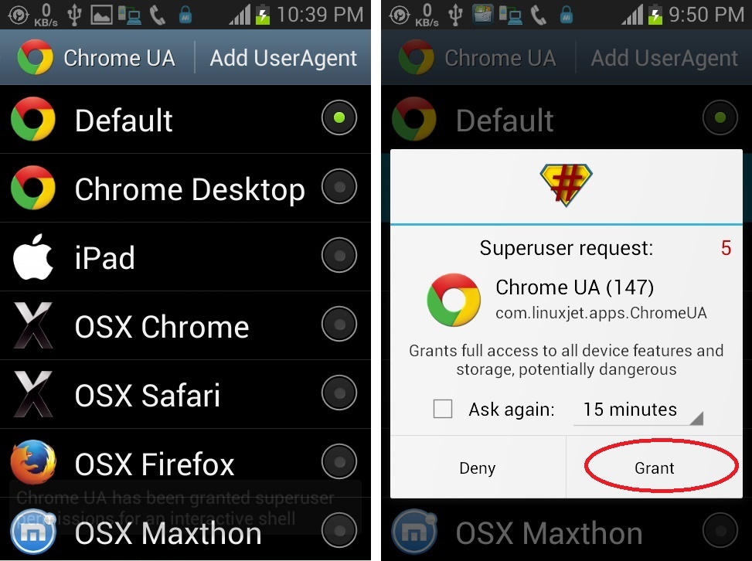Click the Grant button
The width and height of the screenshot is (752, 561).
[x=654, y=467]
